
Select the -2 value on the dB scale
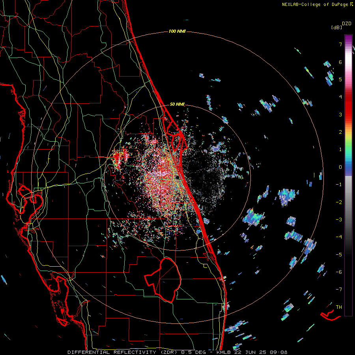339,202
